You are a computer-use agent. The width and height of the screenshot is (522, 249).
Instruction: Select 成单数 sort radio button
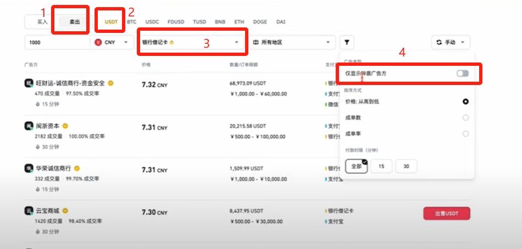tap(465, 117)
